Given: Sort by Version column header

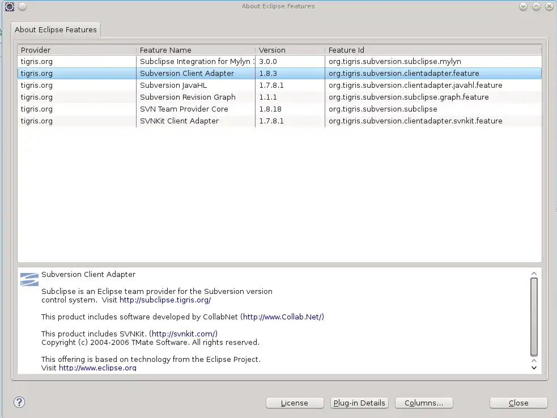Looking at the screenshot, I should click(290, 50).
